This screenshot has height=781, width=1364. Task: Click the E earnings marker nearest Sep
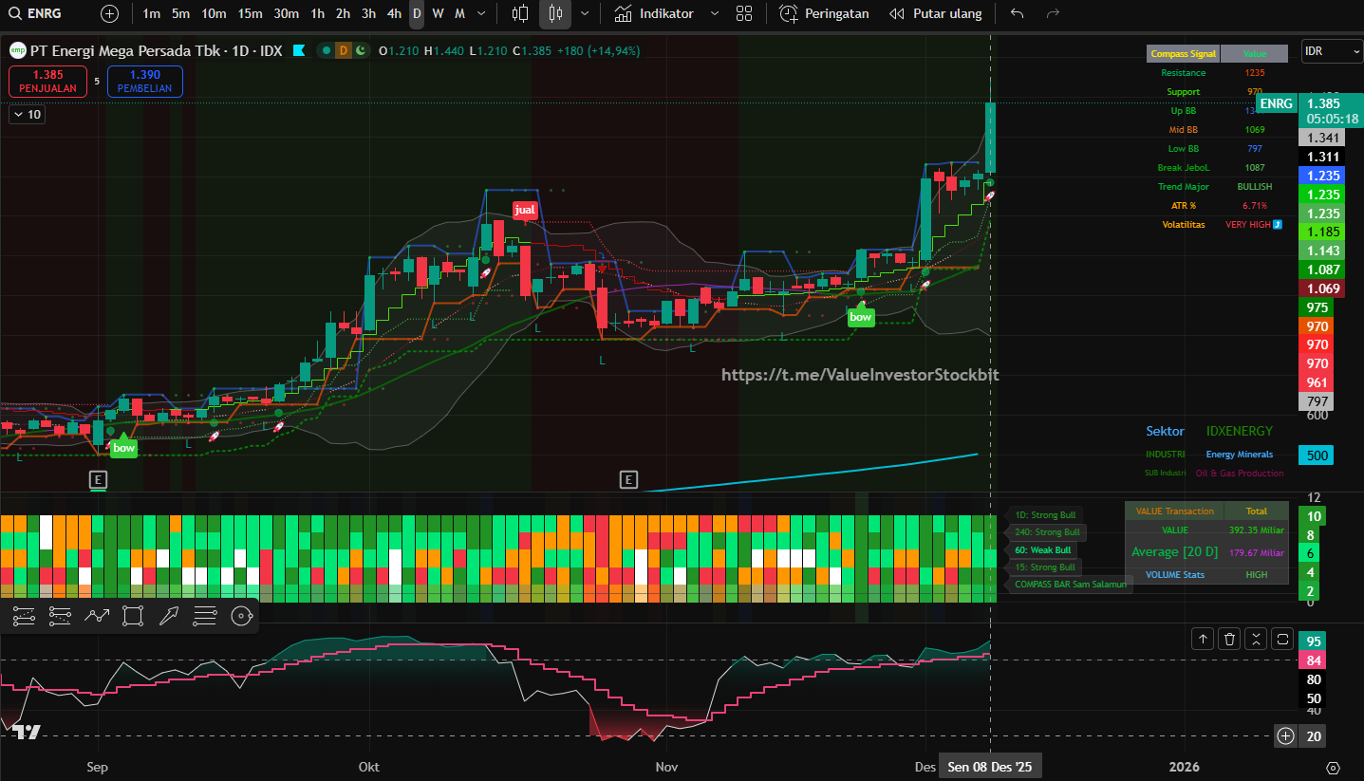pos(98,479)
